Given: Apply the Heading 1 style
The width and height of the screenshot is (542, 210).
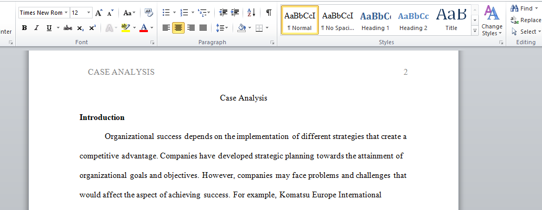Looking at the screenshot, I should [375, 21].
